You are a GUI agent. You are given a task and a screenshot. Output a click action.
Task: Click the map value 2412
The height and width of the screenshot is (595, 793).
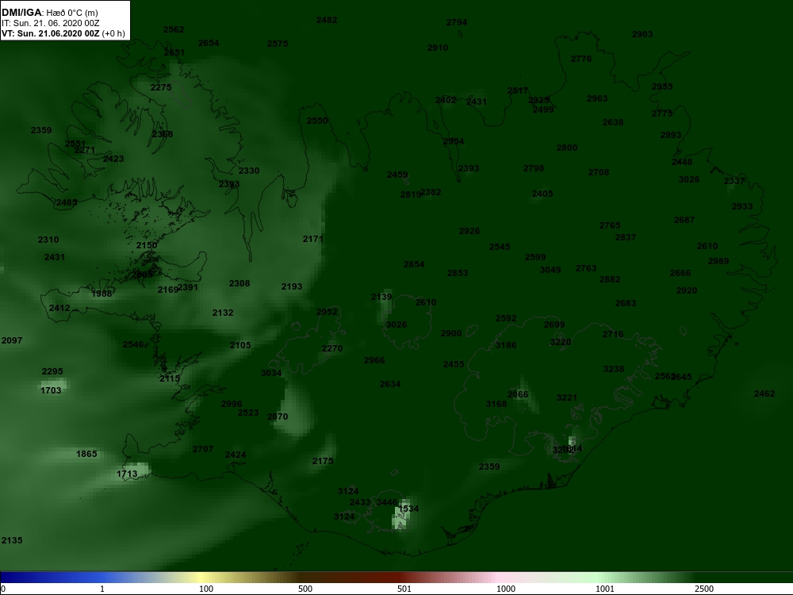pyautogui.click(x=59, y=308)
